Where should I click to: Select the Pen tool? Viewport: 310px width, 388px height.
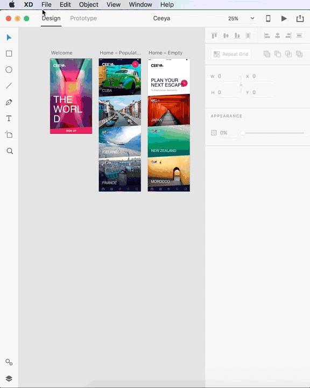[9, 102]
